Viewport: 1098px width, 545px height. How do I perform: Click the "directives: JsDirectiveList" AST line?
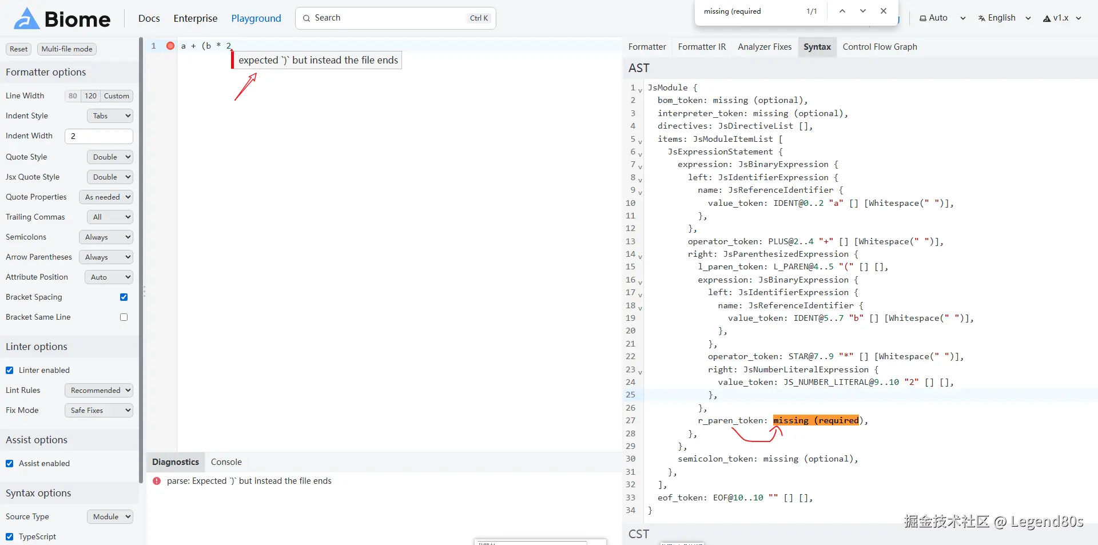tap(735, 126)
